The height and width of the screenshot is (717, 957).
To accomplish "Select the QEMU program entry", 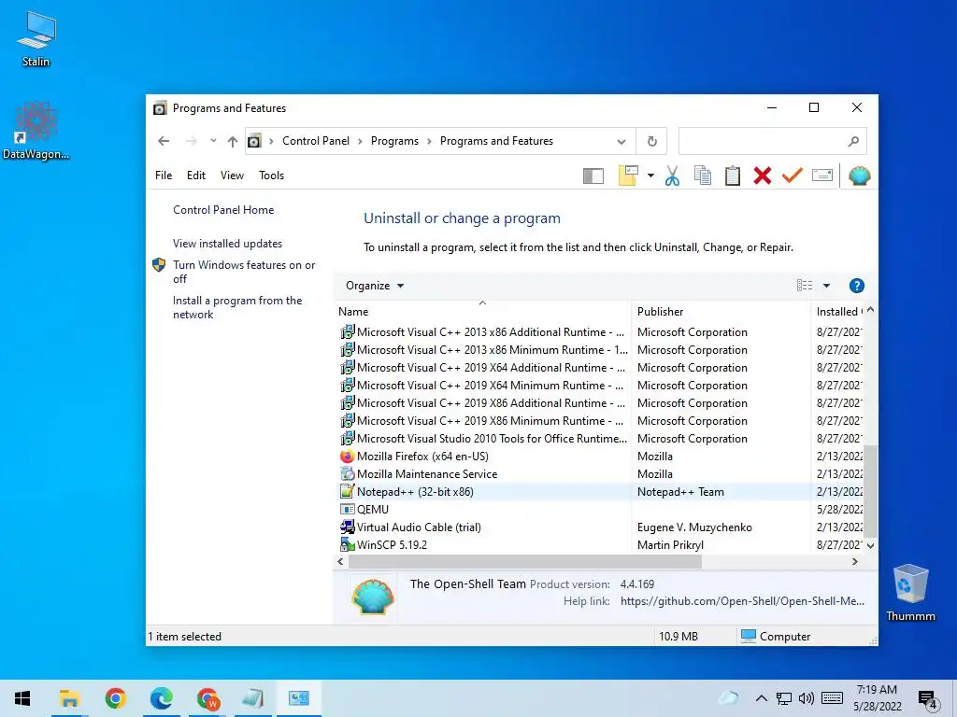I will (x=600, y=509).
